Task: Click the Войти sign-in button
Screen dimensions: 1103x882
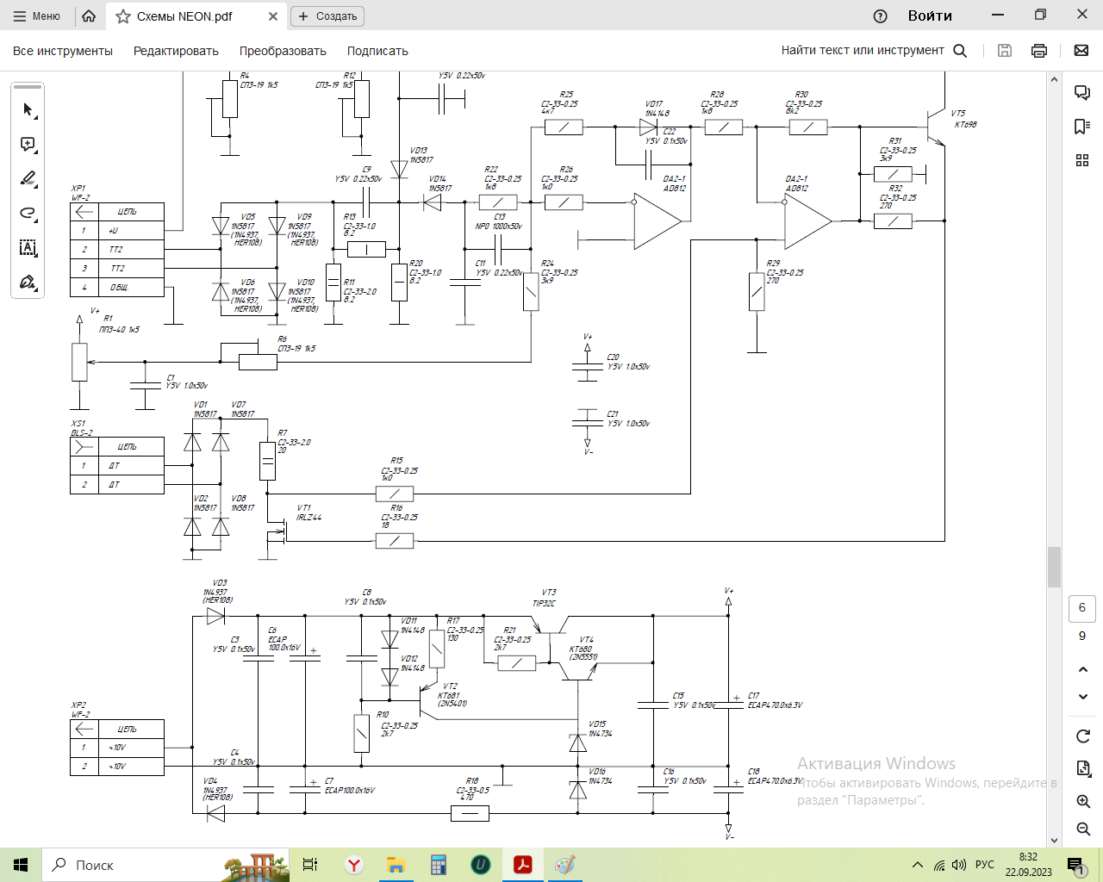Action: click(930, 16)
